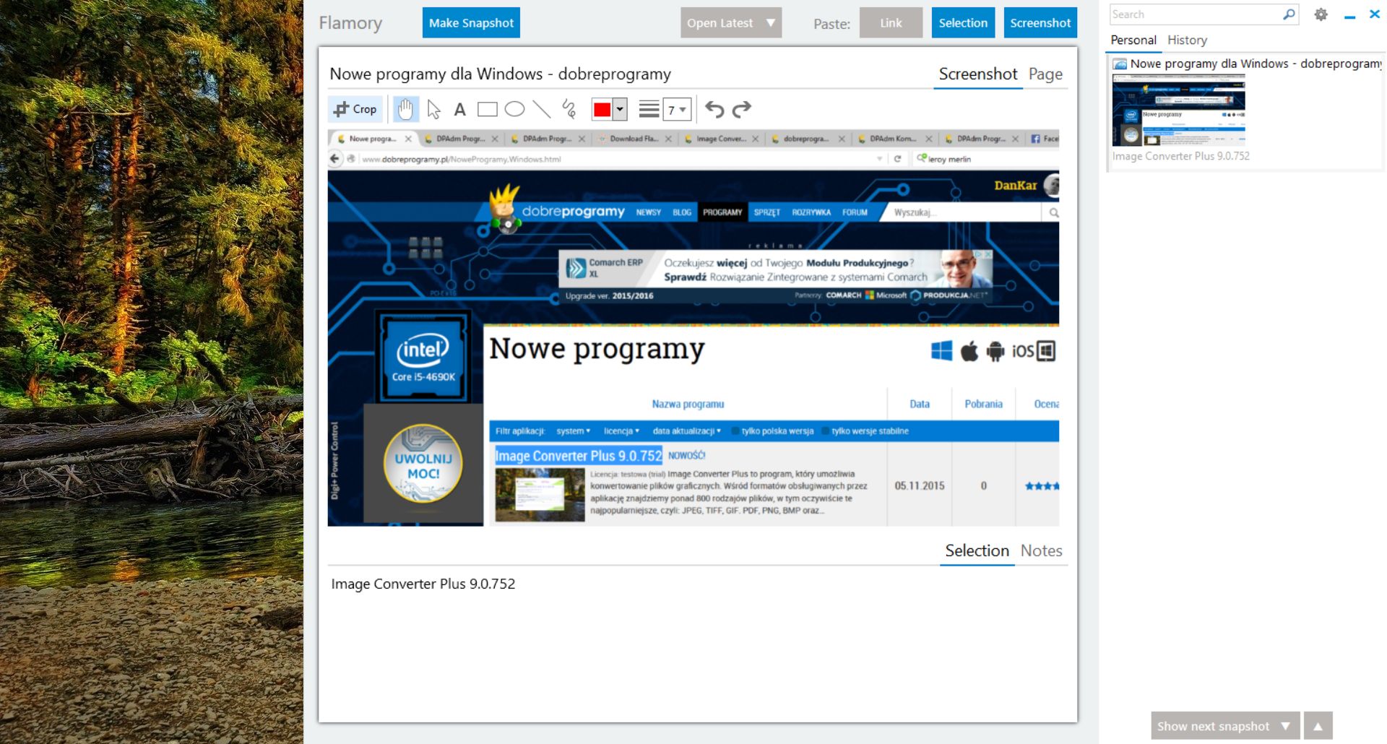
Task: Select the Ellipse drawing tool
Action: click(x=514, y=109)
